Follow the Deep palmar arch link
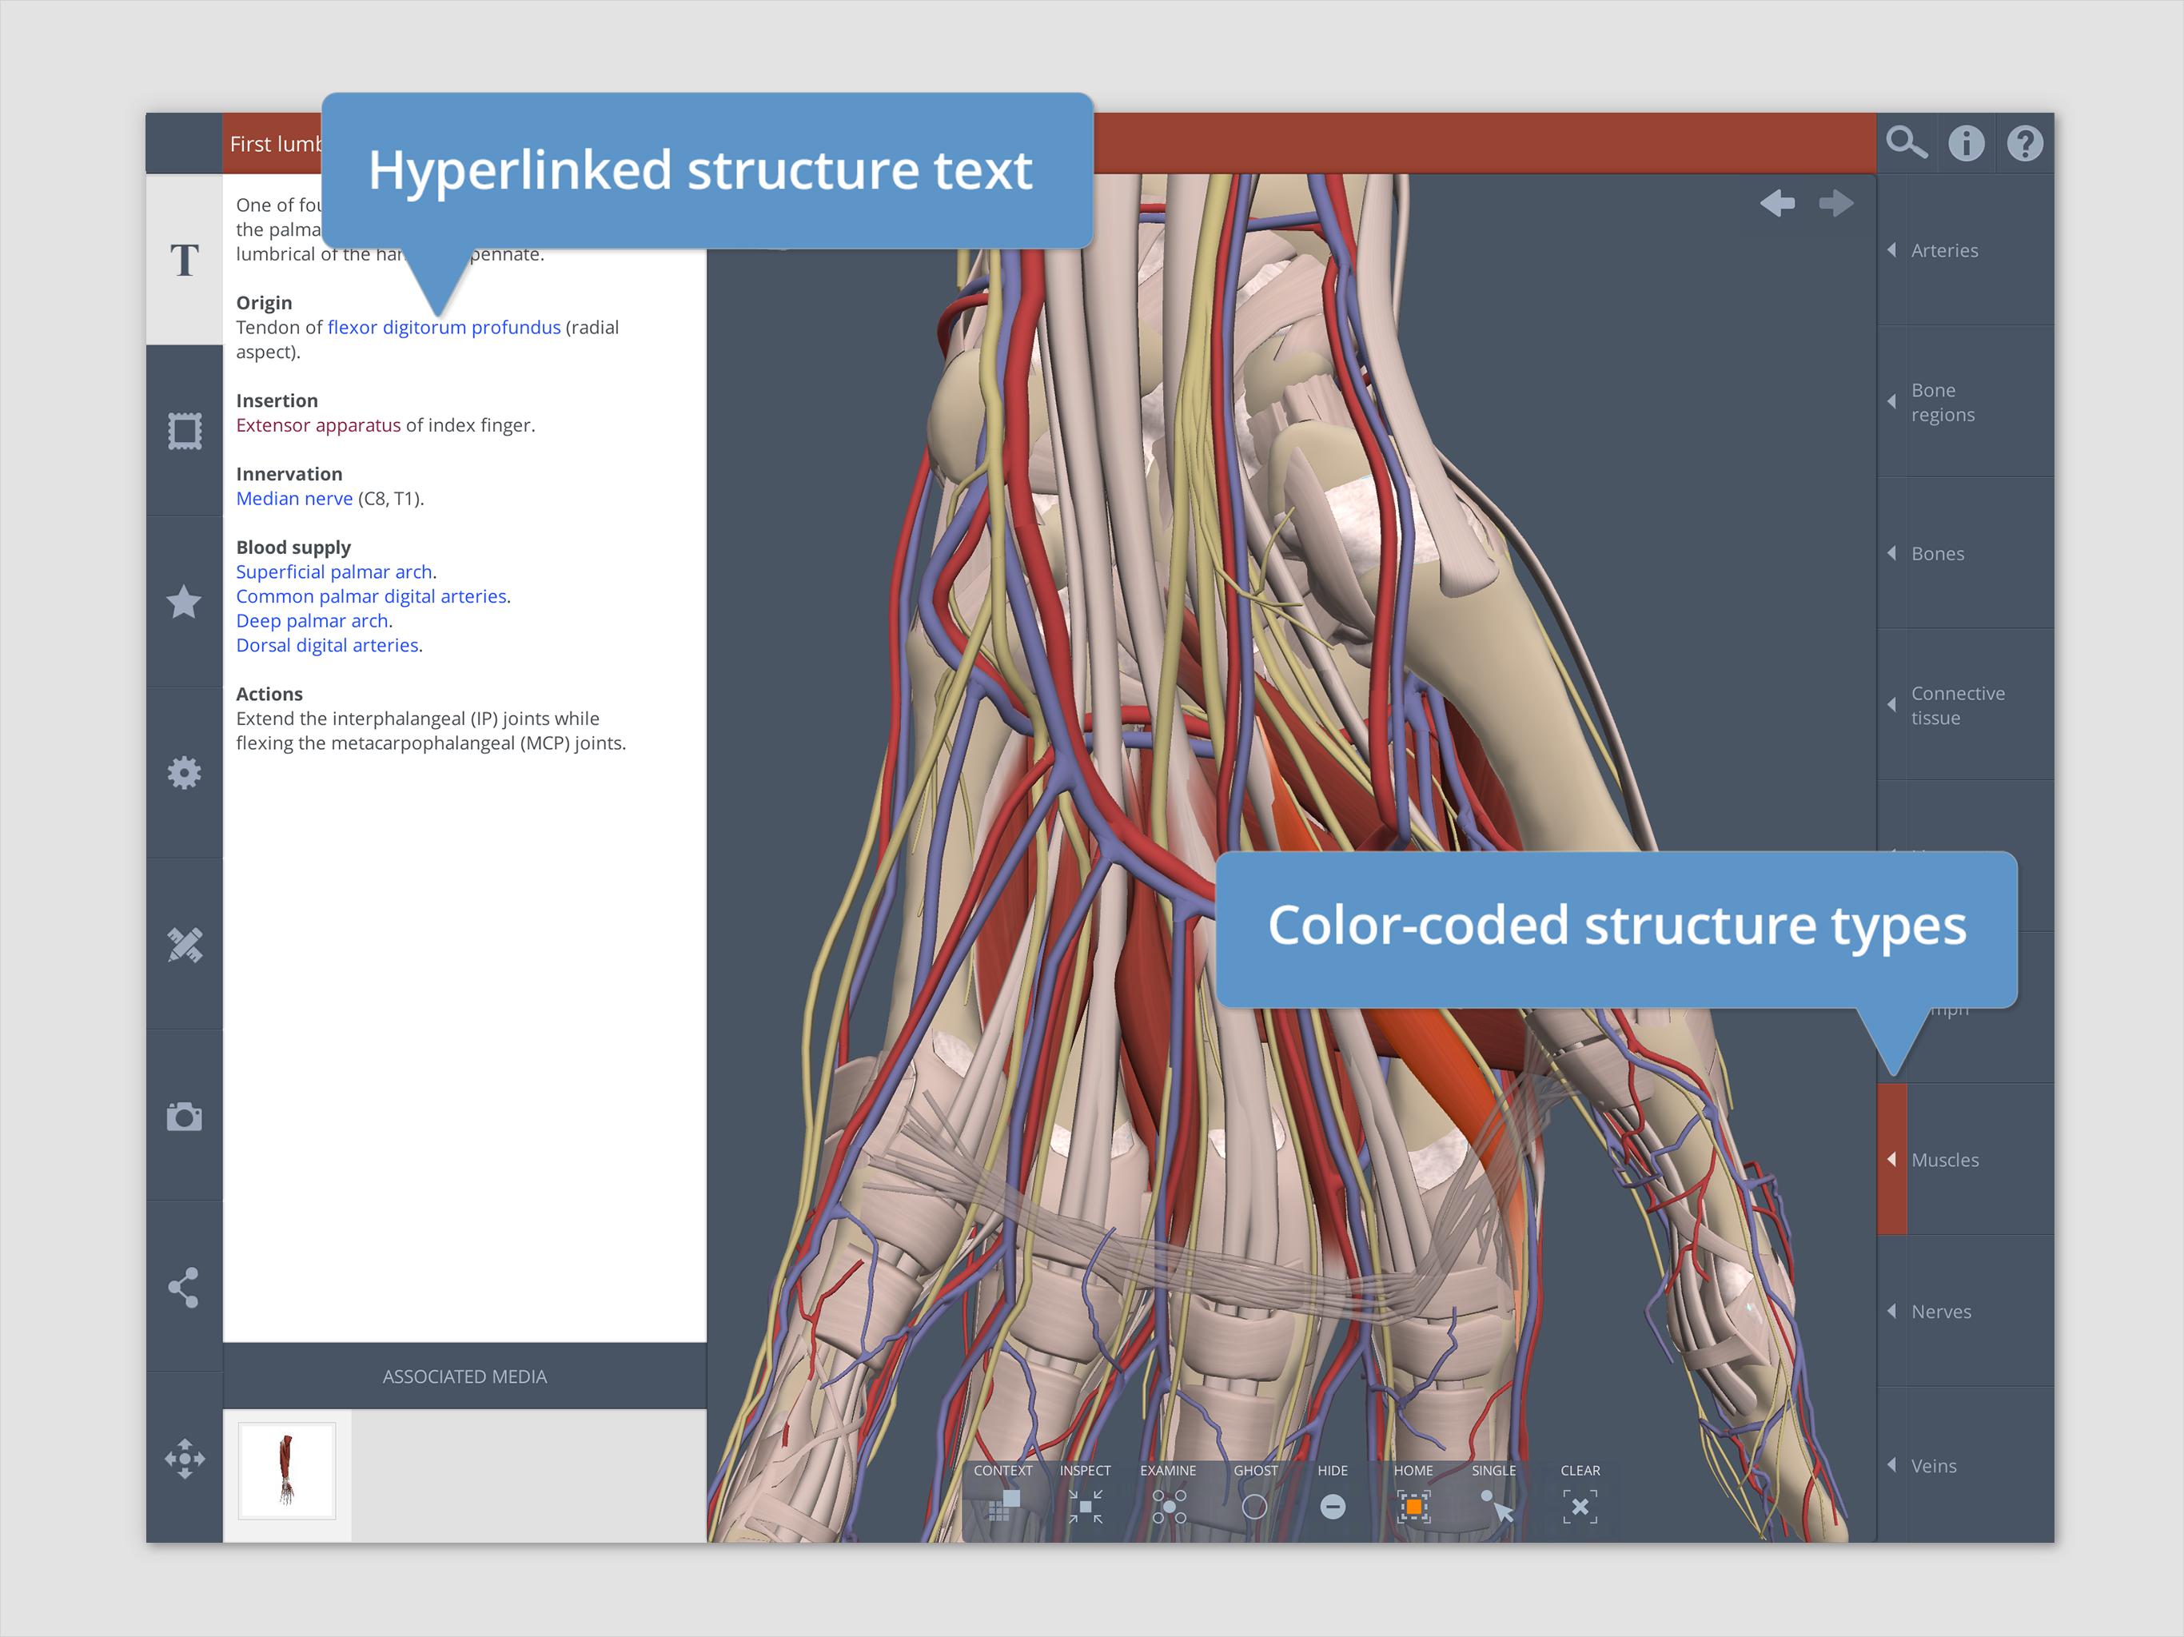This screenshot has height=1637, width=2184. coord(312,621)
